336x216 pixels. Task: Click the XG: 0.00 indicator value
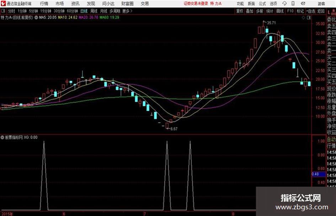coord(31,137)
